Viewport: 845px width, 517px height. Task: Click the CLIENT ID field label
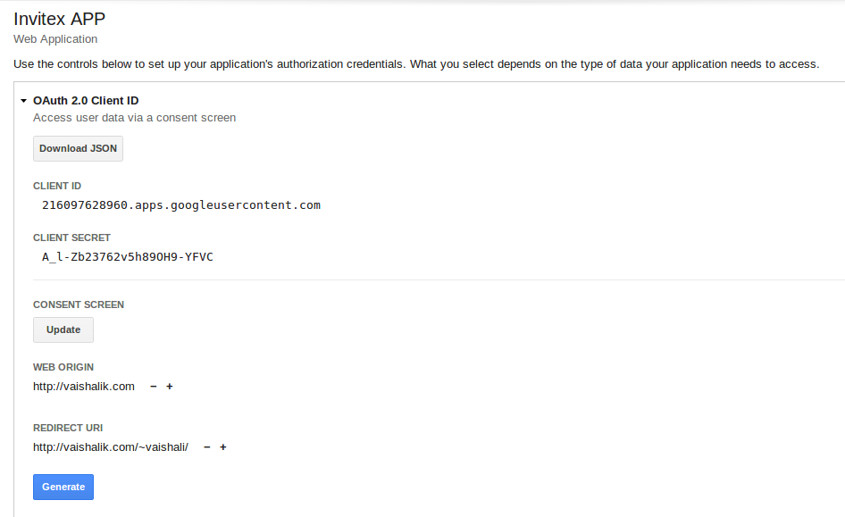[x=57, y=185]
